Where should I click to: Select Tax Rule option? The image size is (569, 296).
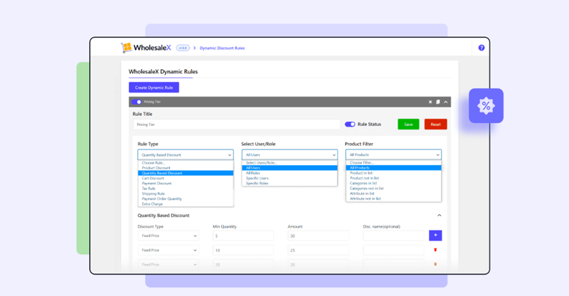tap(186, 189)
